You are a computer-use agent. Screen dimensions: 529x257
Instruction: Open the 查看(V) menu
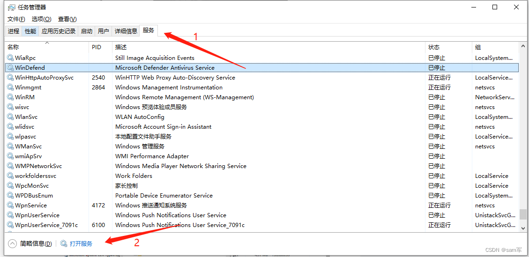(67, 19)
